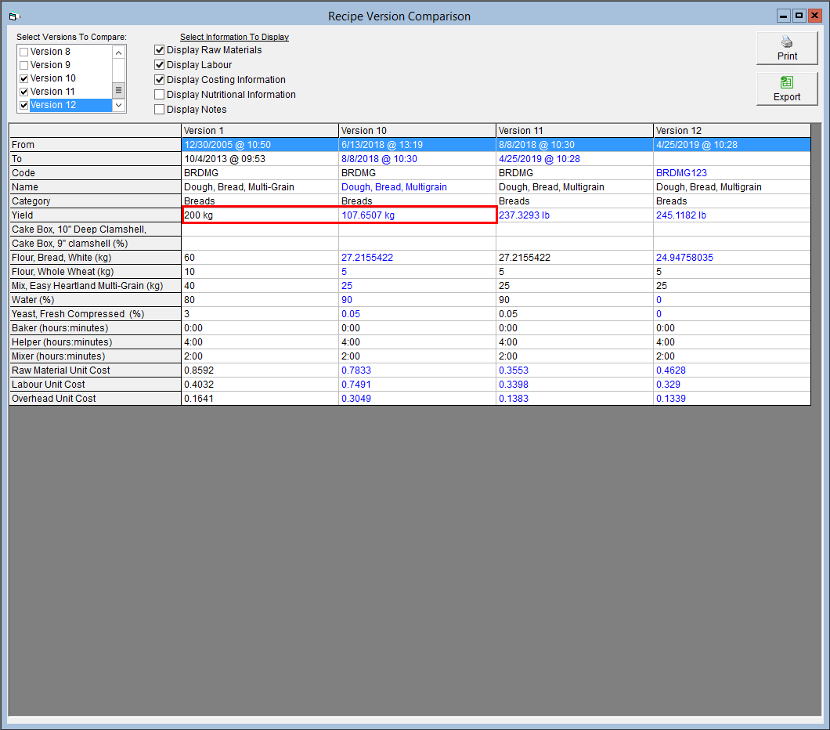Uncheck the Version 12 checkbox

23,105
